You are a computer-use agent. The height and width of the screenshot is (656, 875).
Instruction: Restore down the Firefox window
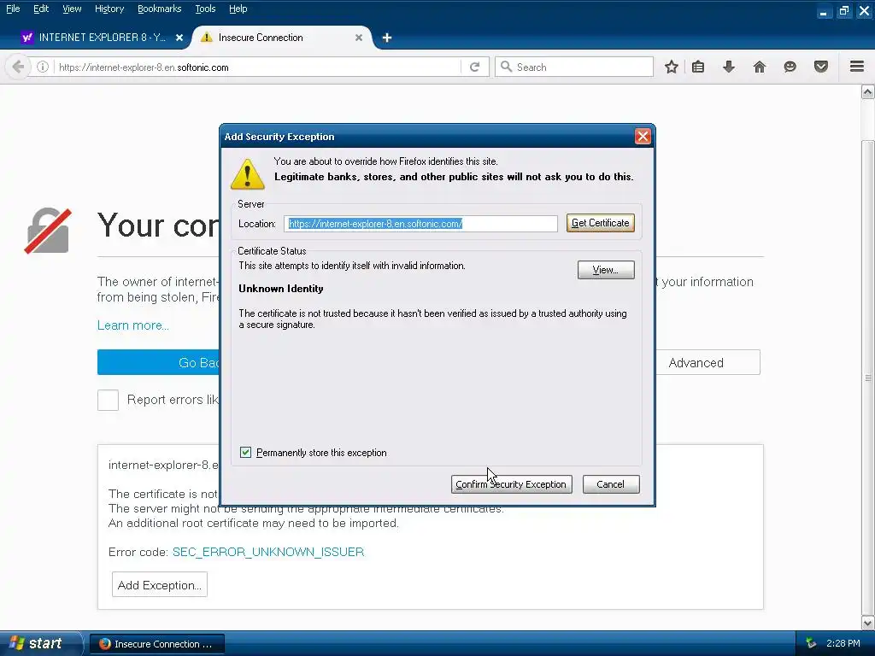point(843,11)
